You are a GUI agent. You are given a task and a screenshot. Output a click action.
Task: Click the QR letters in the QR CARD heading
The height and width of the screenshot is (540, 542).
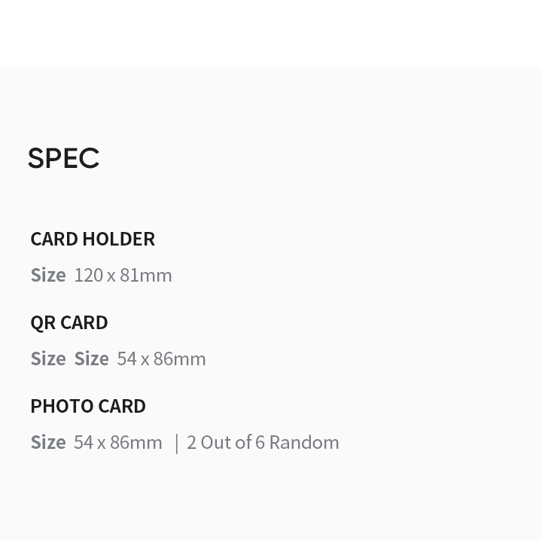pyautogui.click(x=43, y=323)
